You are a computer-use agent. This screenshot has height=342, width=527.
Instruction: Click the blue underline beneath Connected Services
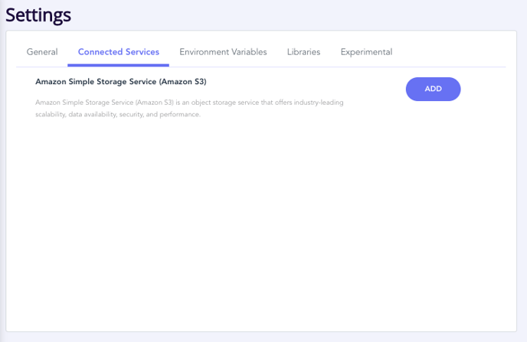pyautogui.click(x=118, y=65)
